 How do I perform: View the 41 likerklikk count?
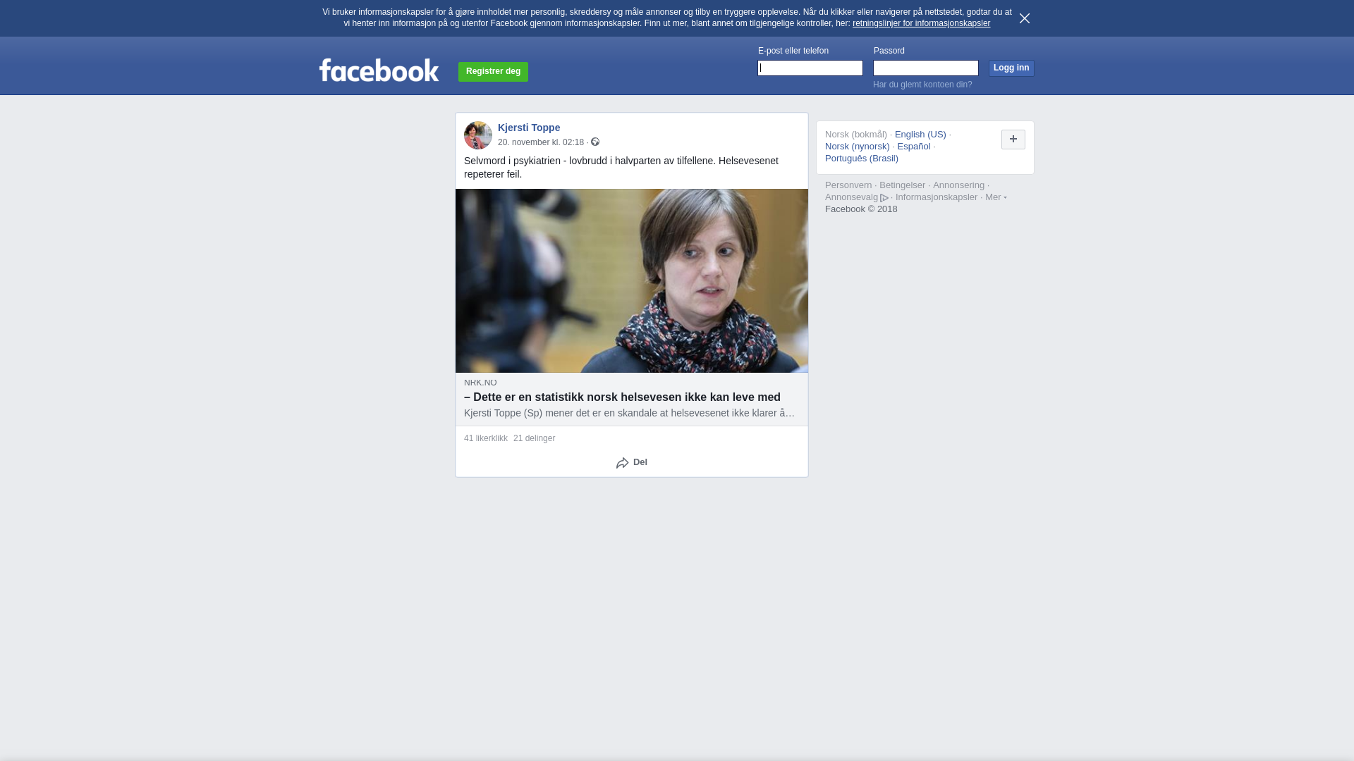[486, 438]
